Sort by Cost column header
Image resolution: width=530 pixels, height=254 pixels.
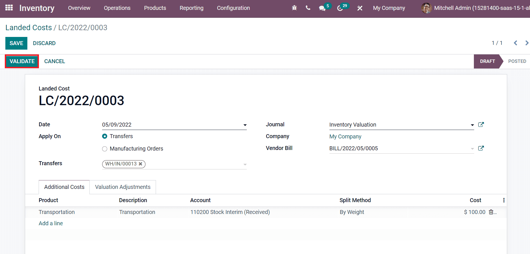coord(475,200)
